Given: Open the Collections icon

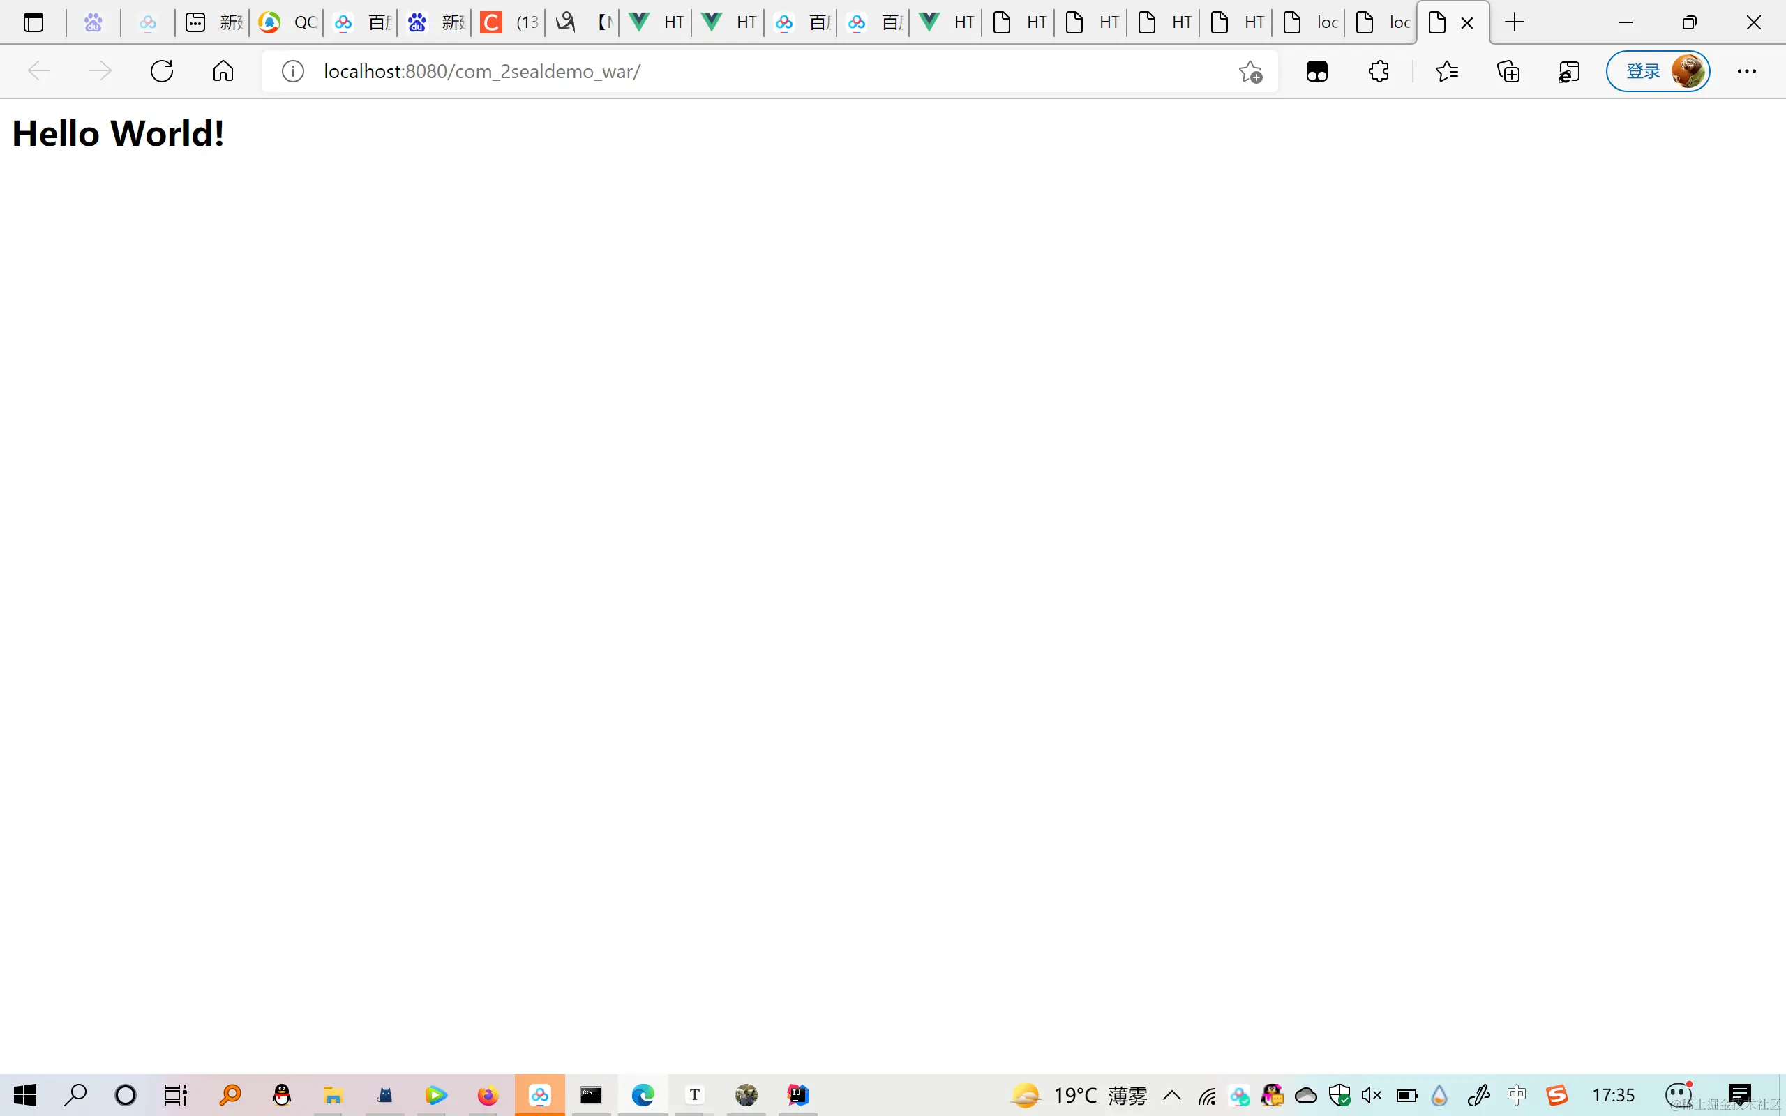Looking at the screenshot, I should (1508, 72).
